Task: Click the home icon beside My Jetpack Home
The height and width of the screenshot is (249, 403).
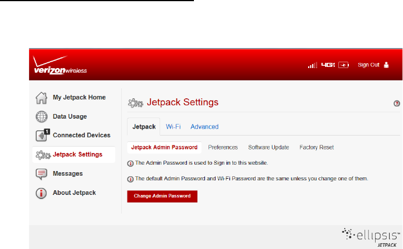Action: click(x=41, y=98)
